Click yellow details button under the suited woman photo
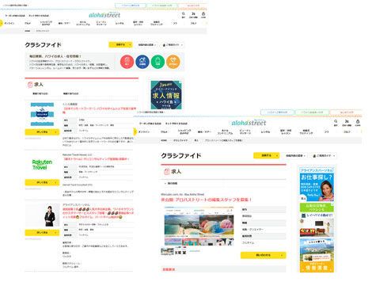This screenshot has width=391, height=301. point(42,233)
